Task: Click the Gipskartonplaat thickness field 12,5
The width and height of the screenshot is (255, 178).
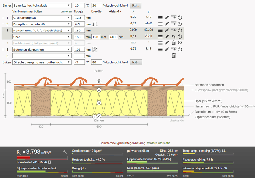Action: point(79,18)
